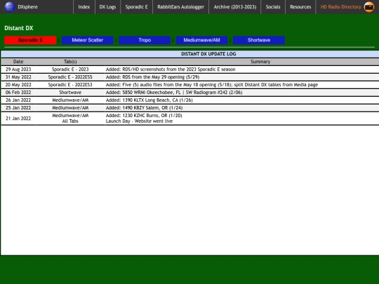The height and width of the screenshot is (284, 379).
Task: Click the Date column header
Action: [18, 62]
